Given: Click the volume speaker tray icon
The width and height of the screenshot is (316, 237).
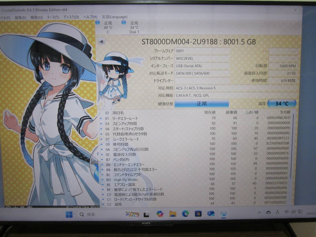Looking at the screenshot, I should tap(293, 212).
